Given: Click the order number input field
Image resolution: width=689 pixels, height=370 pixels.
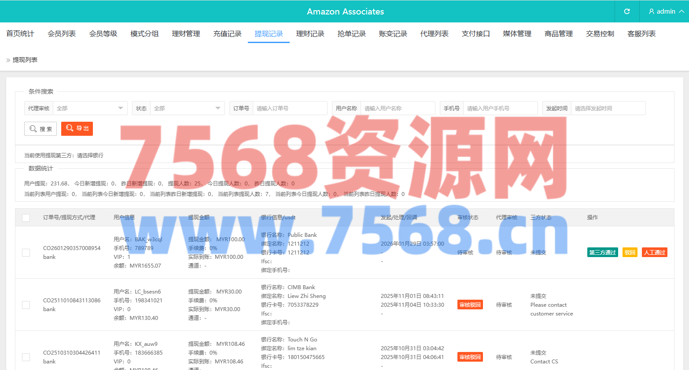Looking at the screenshot, I should 290,108.
